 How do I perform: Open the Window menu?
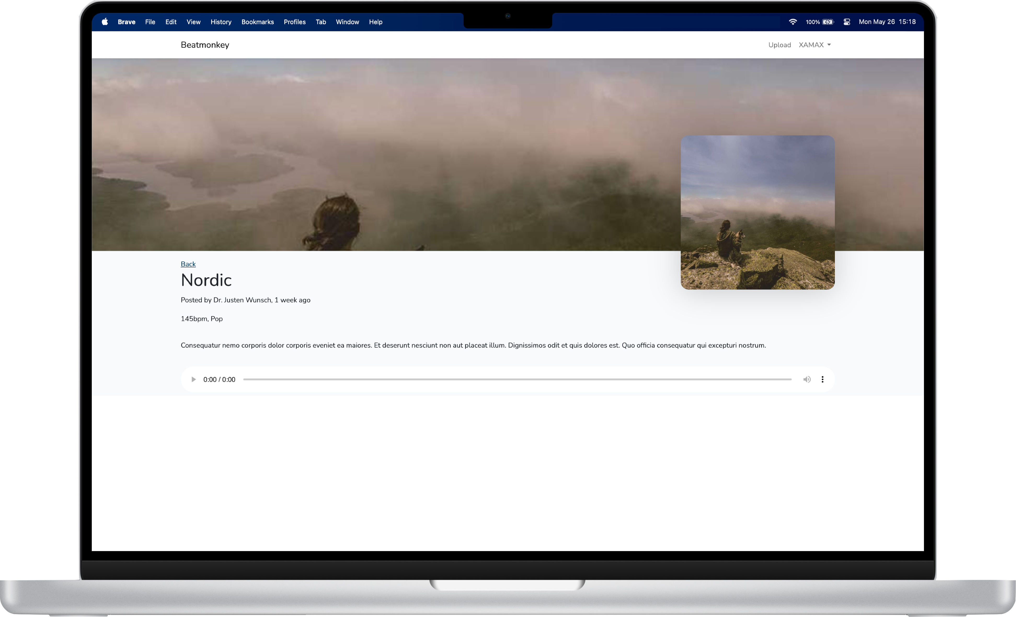click(x=347, y=22)
